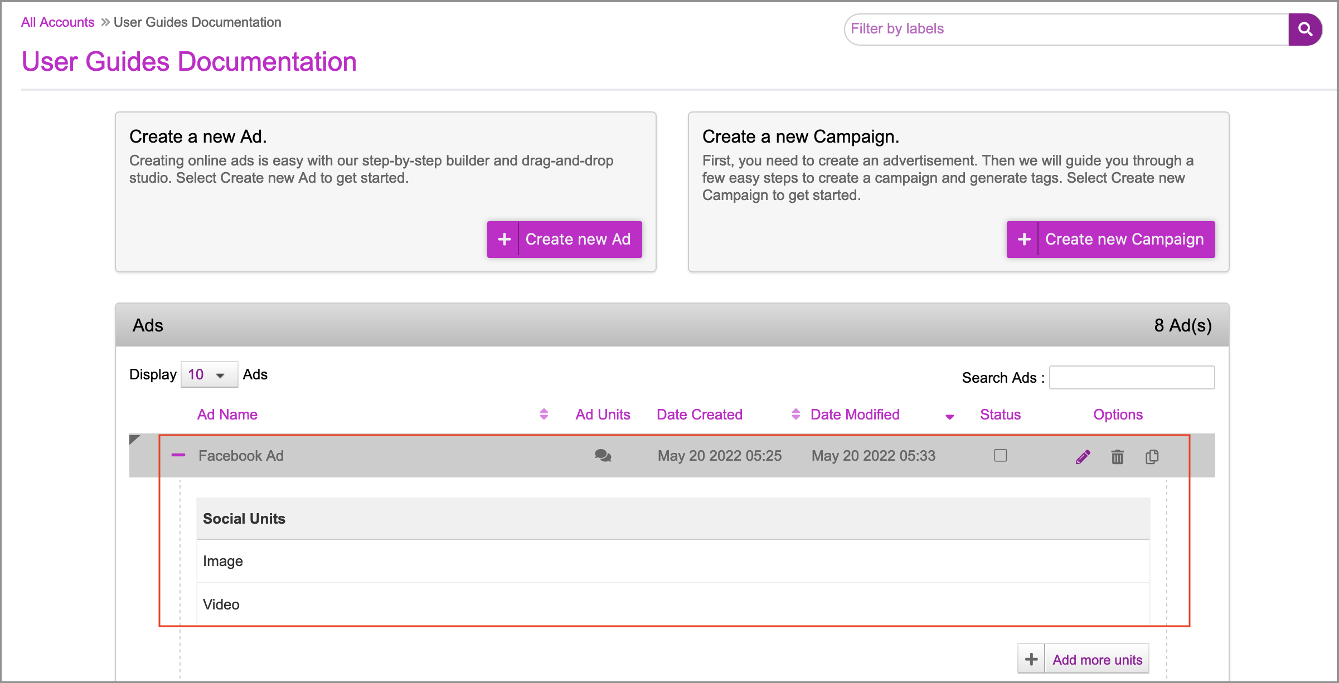Click plus icon beside Add more units
1339x683 pixels.
pos(1031,659)
